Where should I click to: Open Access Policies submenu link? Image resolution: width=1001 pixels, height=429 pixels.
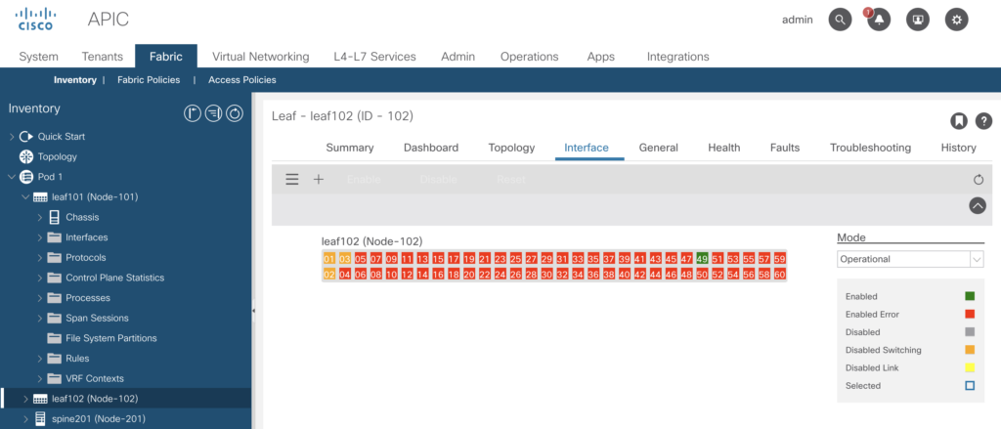[242, 80]
